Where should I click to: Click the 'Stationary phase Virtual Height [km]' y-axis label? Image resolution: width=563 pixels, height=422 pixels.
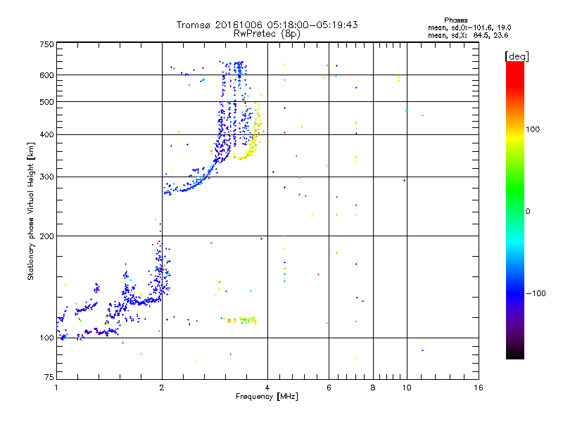pyautogui.click(x=30, y=212)
